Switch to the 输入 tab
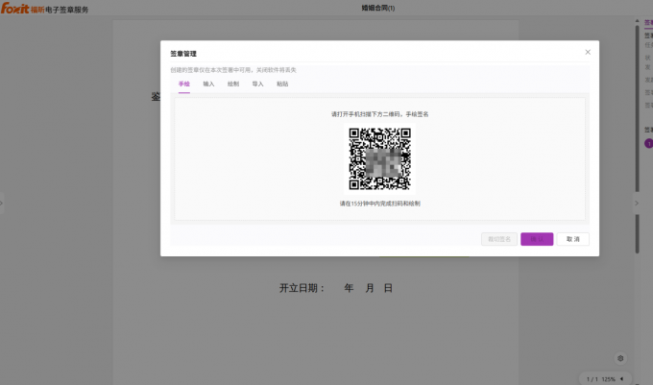Screen dimensions: 653x385 pos(208,84)
